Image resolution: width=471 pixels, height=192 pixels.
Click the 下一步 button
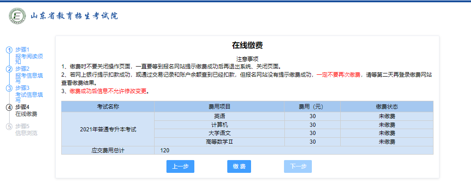coord(298,166)
